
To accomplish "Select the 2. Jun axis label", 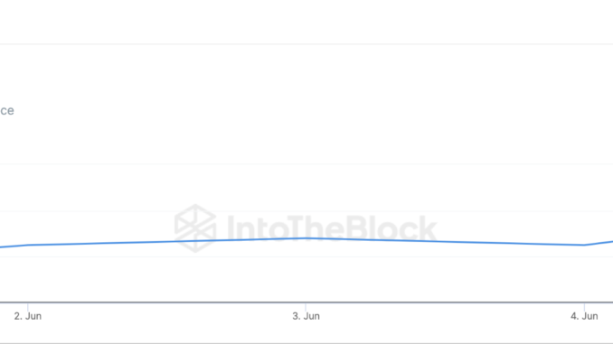I will point(28,316).
